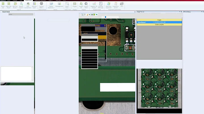Switch to the Inspection selection ribbon tab
Viewport: 204px width, 114px height.
[x=40, y=0]
